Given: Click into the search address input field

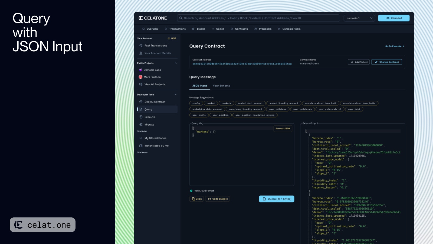Looking at the screenshot, I should pyautogui.click(x=258, y=18).
